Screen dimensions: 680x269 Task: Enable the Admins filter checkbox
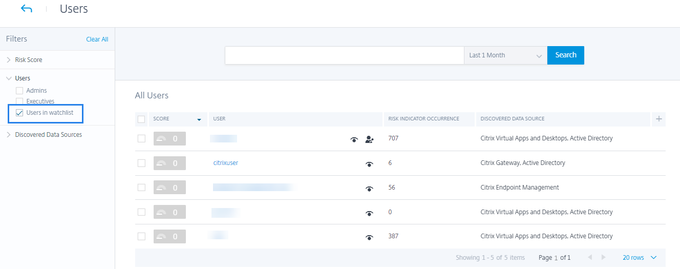pos(20,91)
